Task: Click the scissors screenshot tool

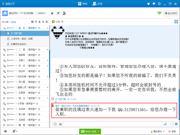Action: (60, 124)
